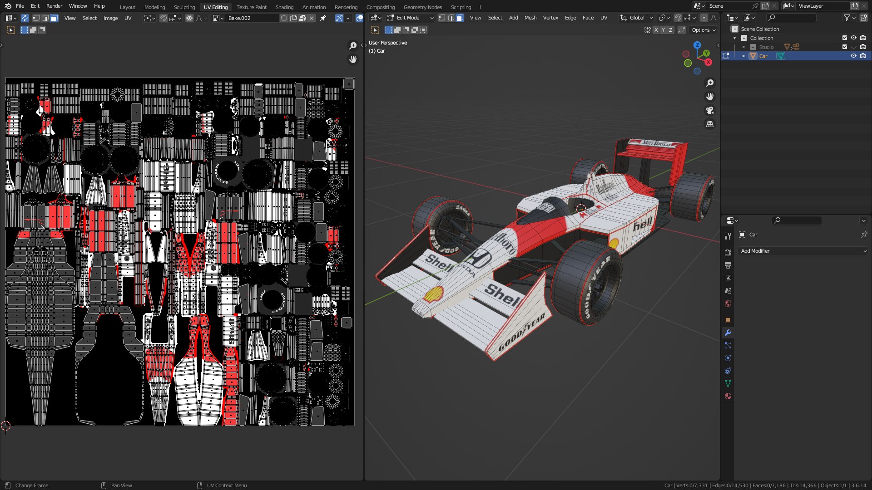Uncheck Collection exclude checkbox
Viewport: 872px width, 490px height.
(x=845, y=38)
